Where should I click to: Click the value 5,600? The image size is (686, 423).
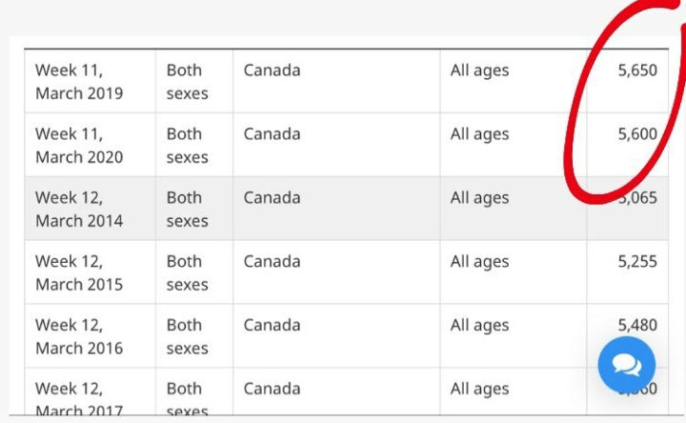(x=636, y=134)
